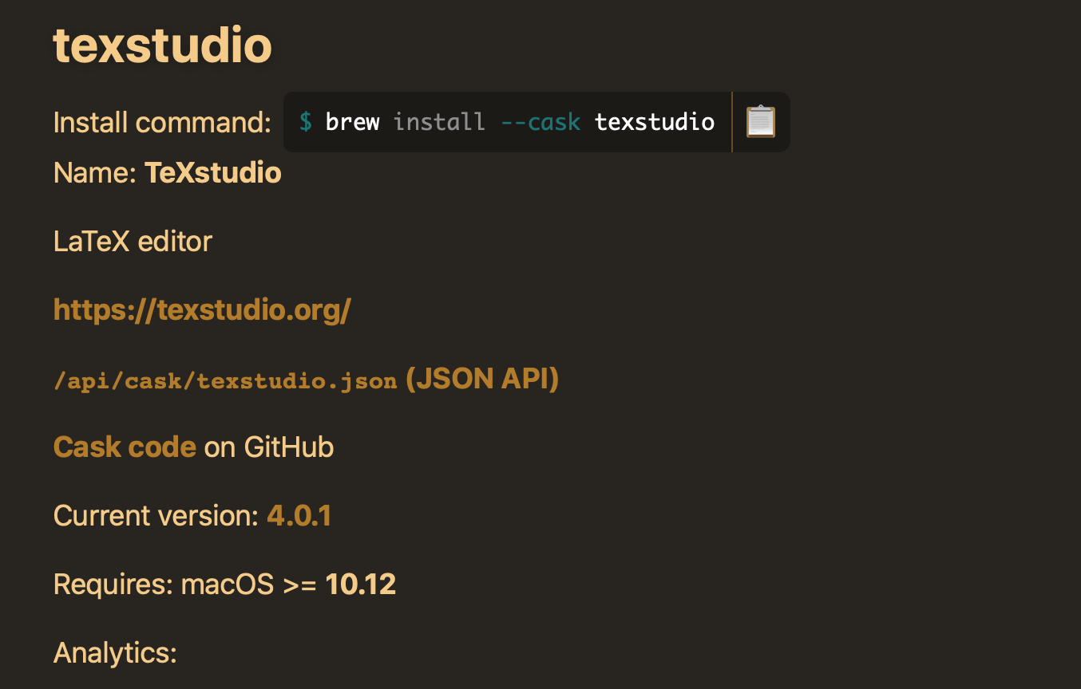Open the texstudio.org homepage link
Viewport: 1081px width, 689px height.
203,309
